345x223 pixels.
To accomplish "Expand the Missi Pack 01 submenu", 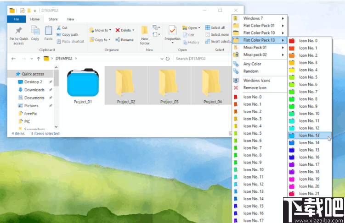I will coord(260,47).
